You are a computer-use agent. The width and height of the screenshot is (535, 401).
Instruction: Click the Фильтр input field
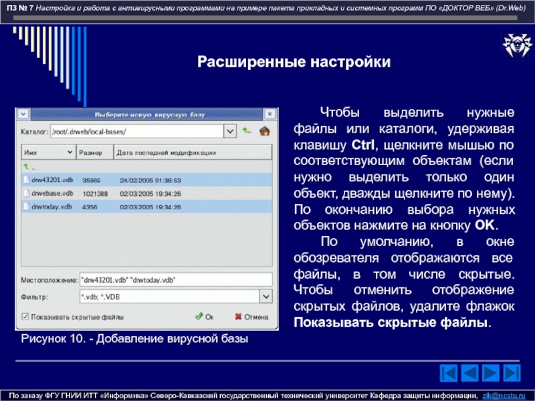(170, 297)
